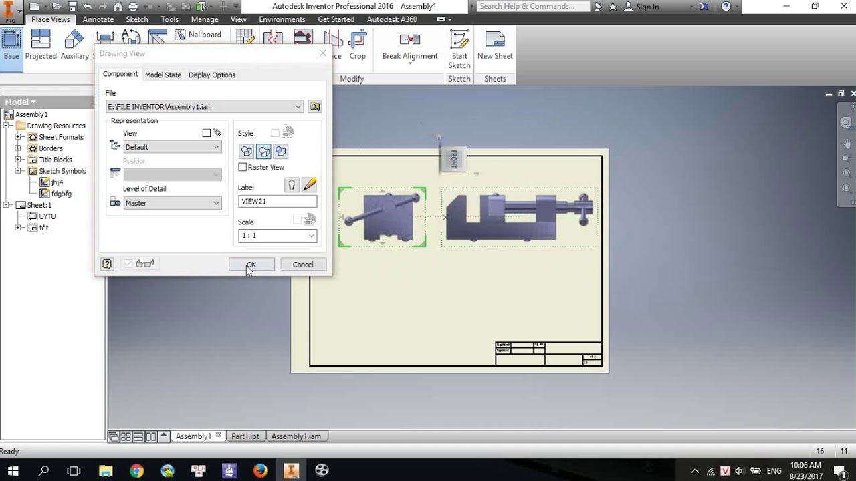Click the VIEW21 label input field
This screenshot has width=856, height=481.
point(278,201)
